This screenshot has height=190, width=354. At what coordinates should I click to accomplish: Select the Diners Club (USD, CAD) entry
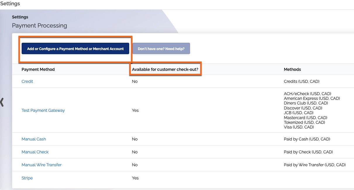[x=306, y=103]
